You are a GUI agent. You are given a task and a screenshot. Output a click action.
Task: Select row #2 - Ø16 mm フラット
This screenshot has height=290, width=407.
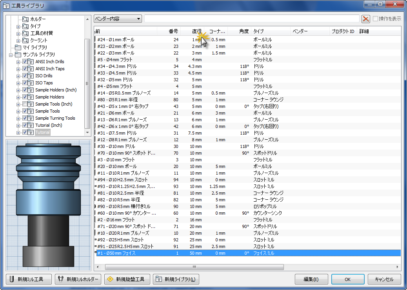click(247, 220)
